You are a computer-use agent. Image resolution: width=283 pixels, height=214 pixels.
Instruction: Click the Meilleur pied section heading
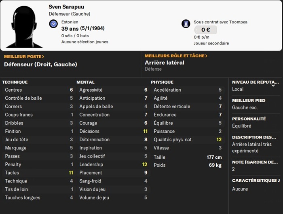pyautogui.click(x=249, y=101)
